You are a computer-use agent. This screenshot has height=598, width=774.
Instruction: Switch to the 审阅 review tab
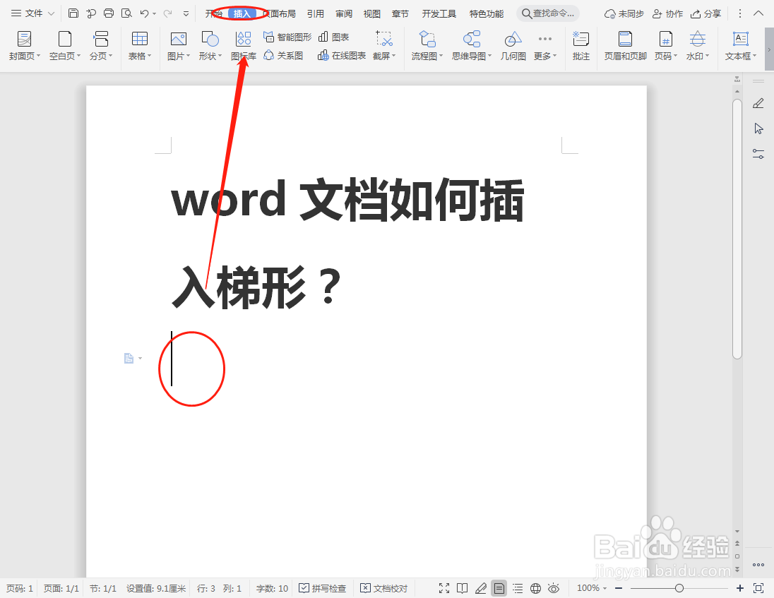point(344,14)
